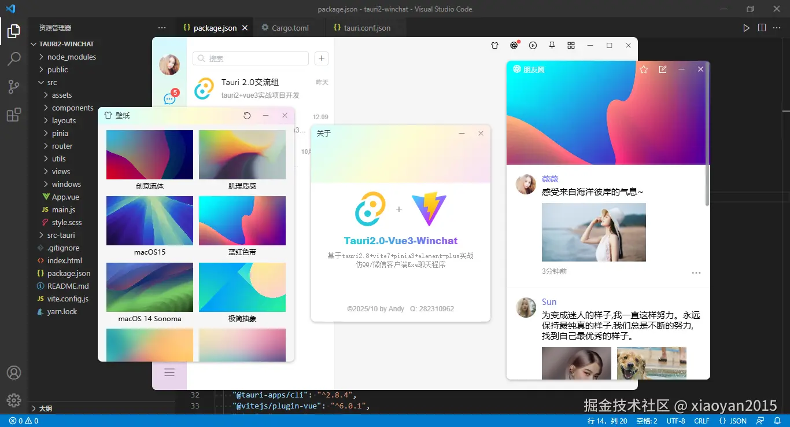
Task: Open Moments via the shutter icon with red badge
Action: pyautogui.click(x=514, y=45)
